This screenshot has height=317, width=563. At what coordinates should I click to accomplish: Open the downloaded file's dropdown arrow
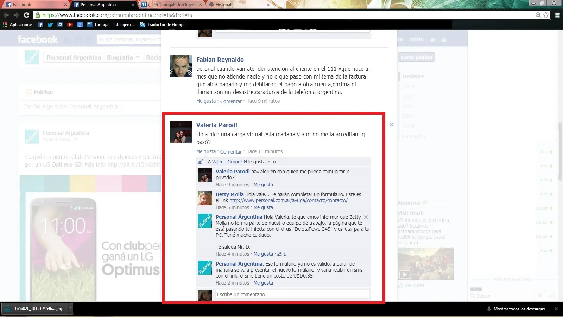click(x=70, y=308)
